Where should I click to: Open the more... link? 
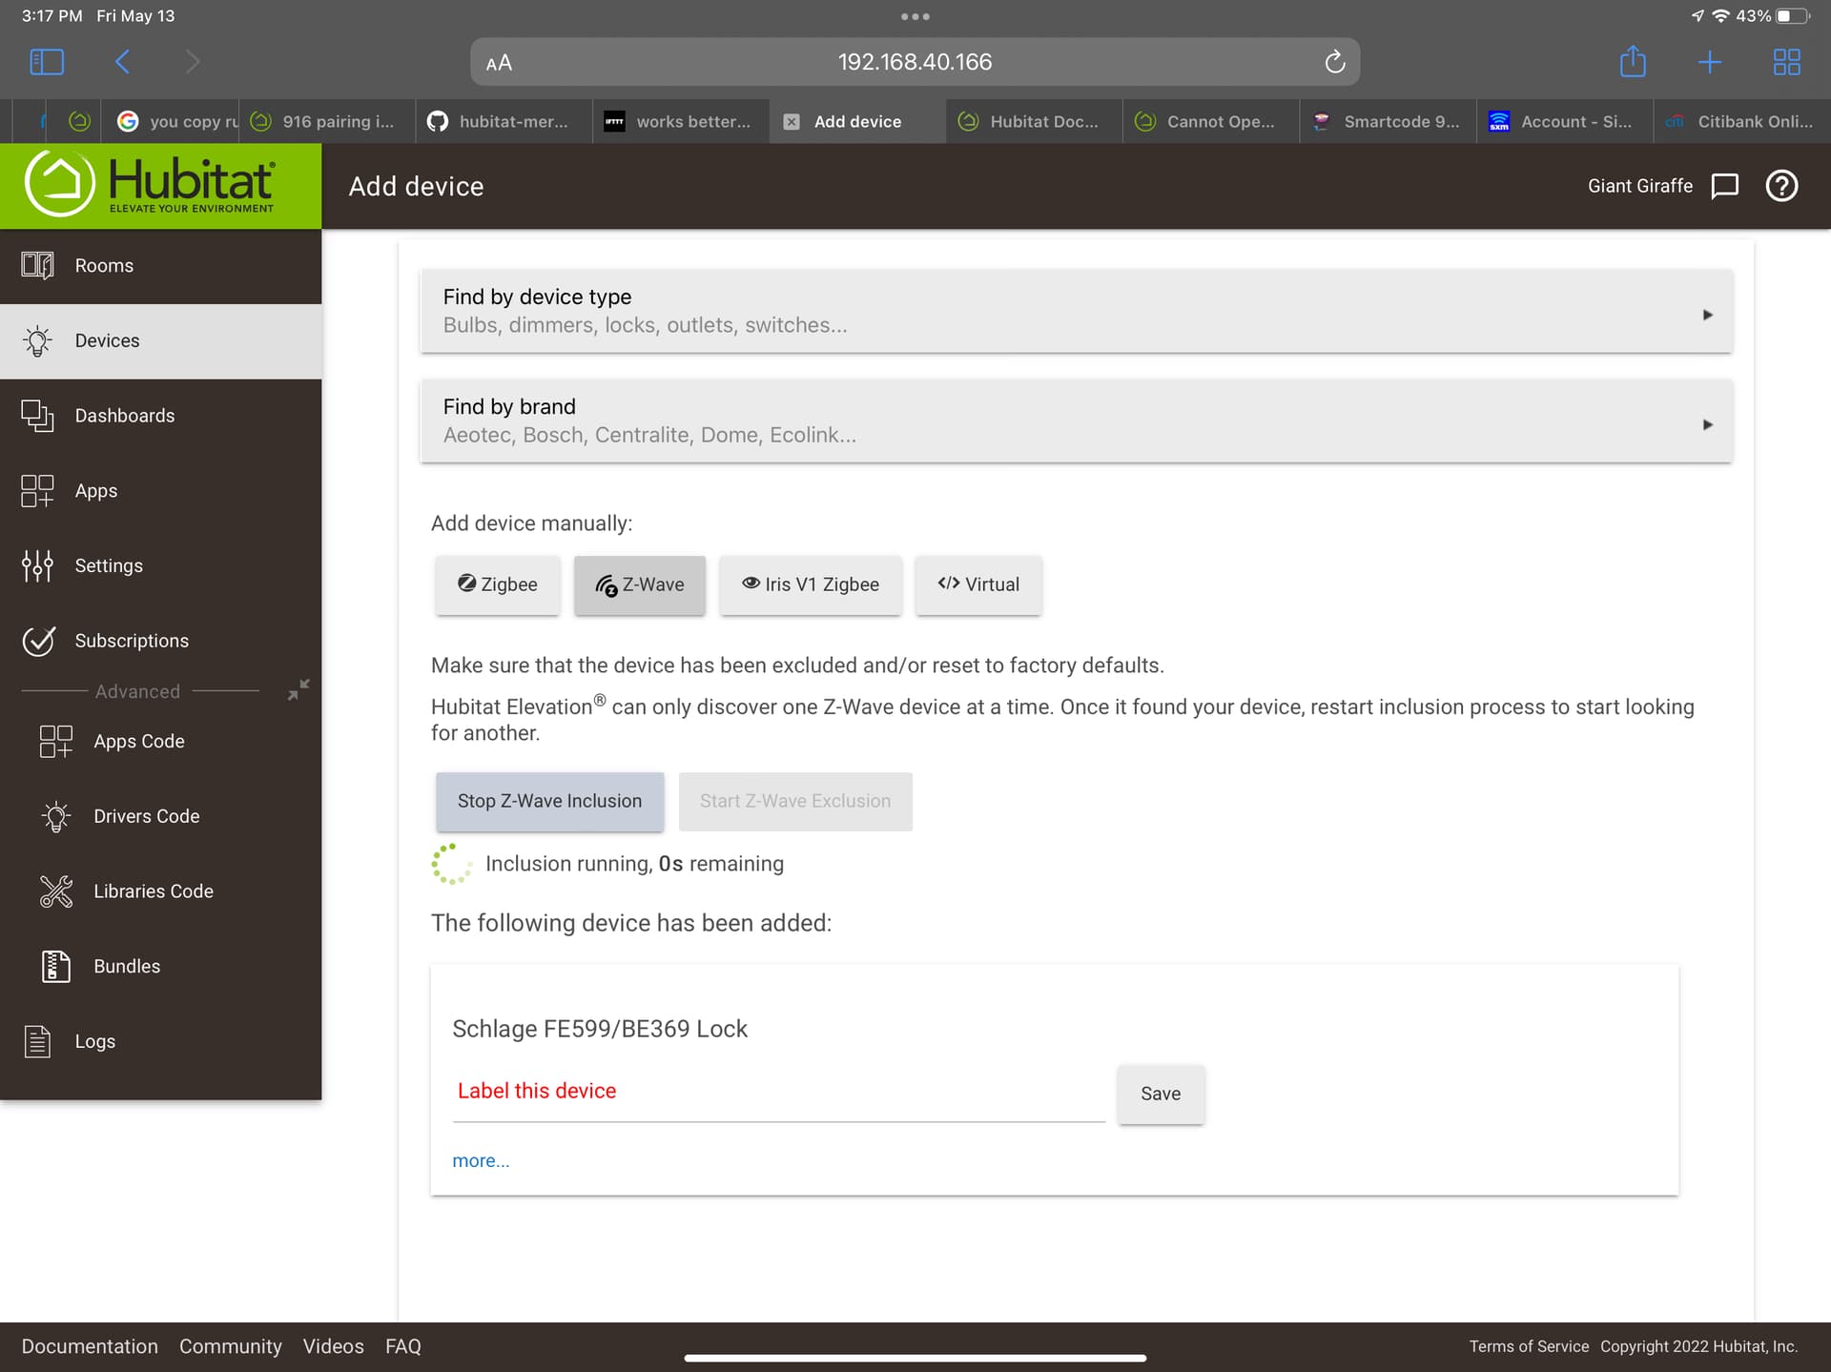click(481, 1161)
